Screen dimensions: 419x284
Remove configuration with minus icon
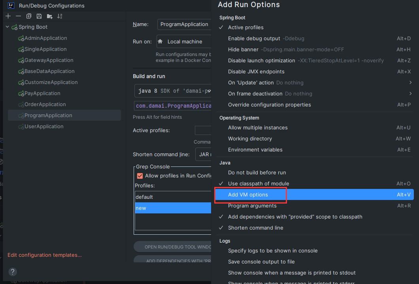tap(18, 16)
